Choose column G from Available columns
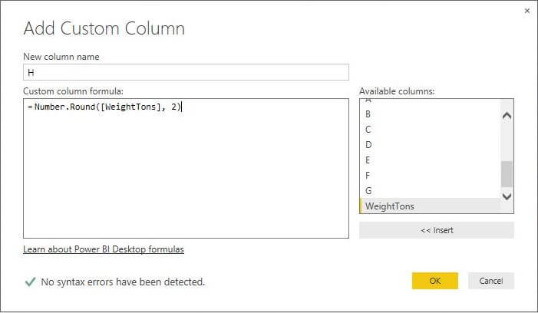538x313 pixels. point(368,190)
